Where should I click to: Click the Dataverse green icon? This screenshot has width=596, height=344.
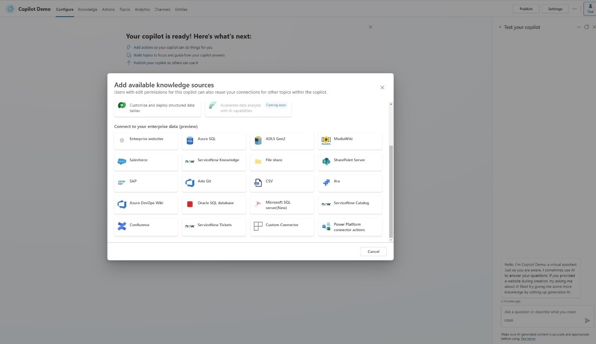(x=122, y=105)
